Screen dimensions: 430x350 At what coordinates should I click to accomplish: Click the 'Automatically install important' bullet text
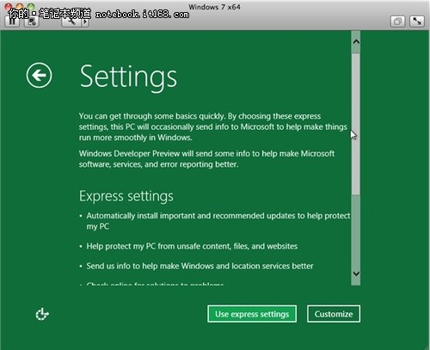click(218, 221)
